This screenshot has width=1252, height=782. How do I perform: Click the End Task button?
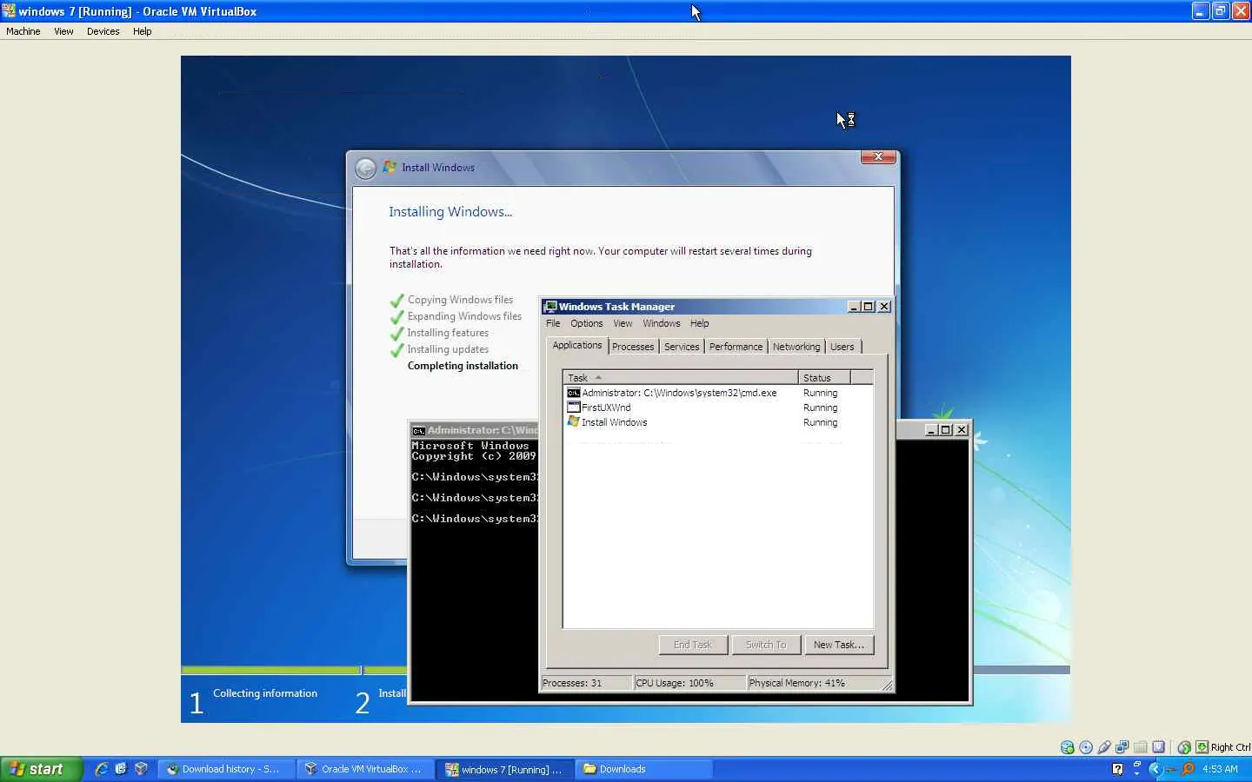693,645
